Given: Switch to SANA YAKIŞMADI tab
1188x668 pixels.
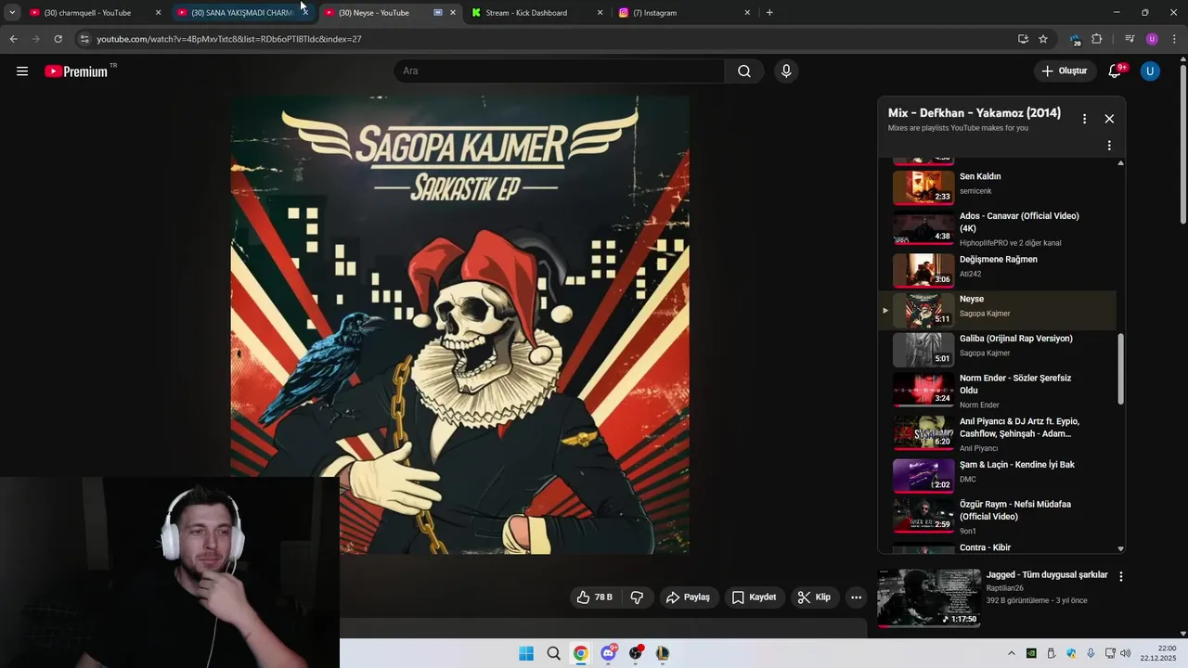Looking at the screenshot, I should click(241, 13).
